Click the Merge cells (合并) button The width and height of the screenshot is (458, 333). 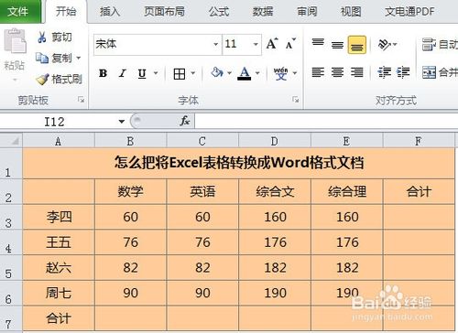point(440,72)
